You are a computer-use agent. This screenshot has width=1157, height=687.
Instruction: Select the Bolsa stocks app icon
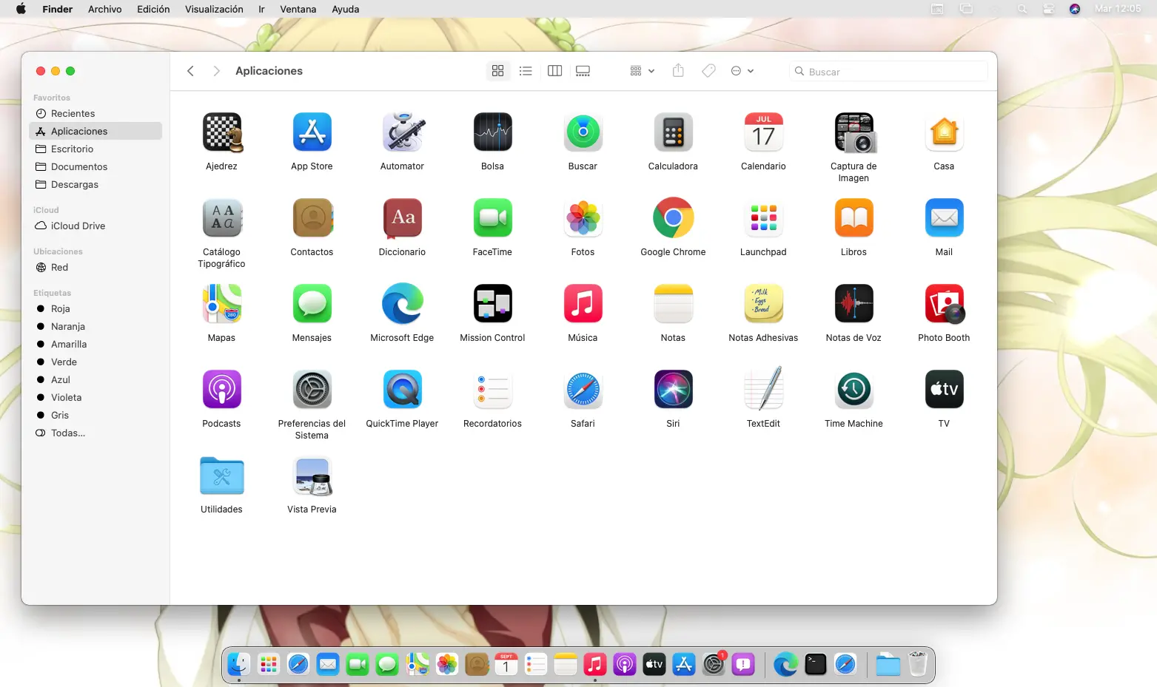pyautogui.click(x=492, y=132)
